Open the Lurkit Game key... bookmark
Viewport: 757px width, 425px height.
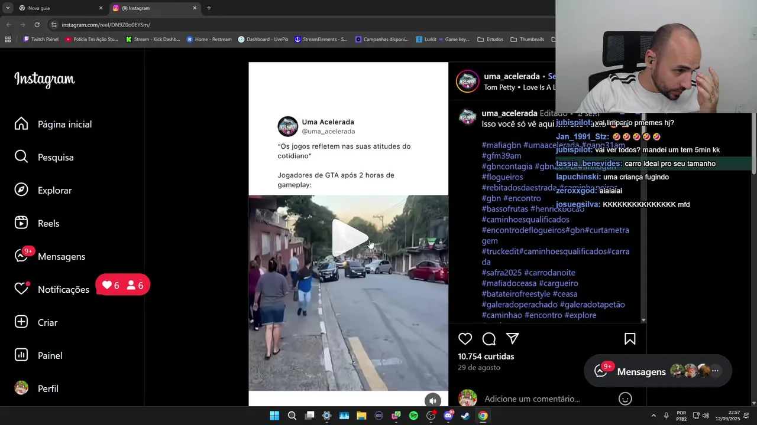tap(442, 40)
